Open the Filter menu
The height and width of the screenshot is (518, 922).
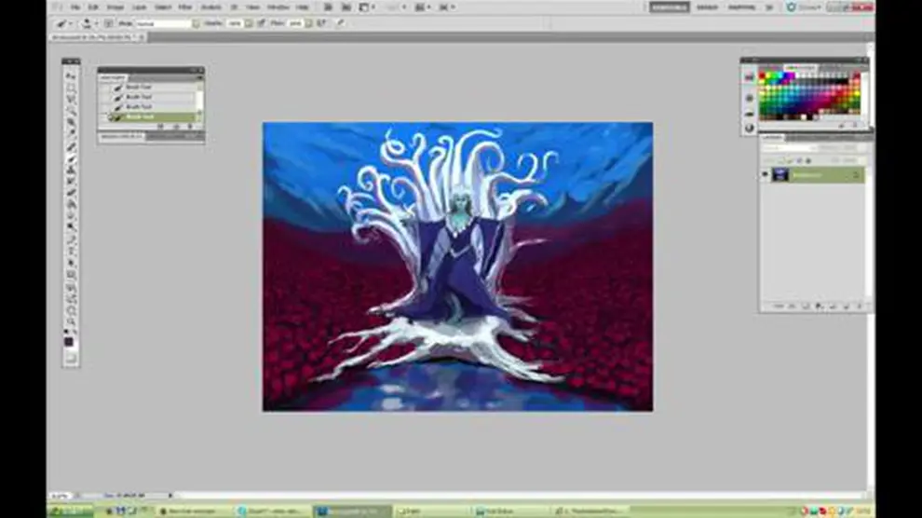pos(184,7)
